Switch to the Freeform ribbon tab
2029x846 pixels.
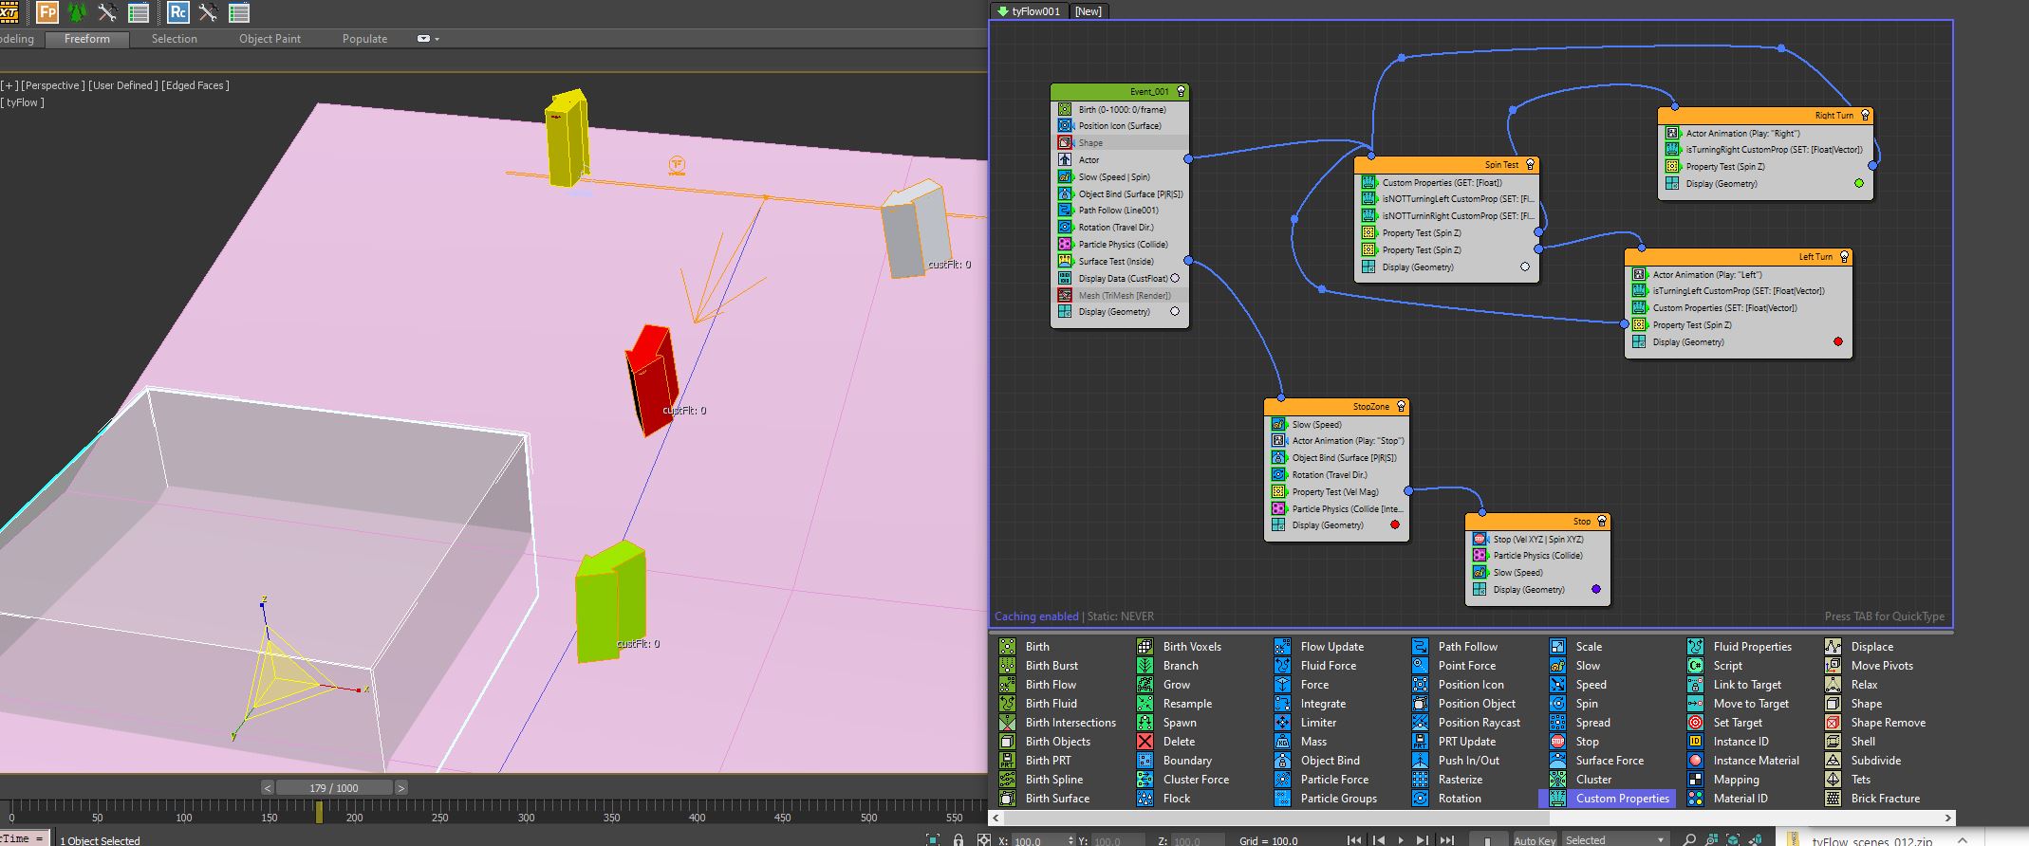(x=87, y=39)
